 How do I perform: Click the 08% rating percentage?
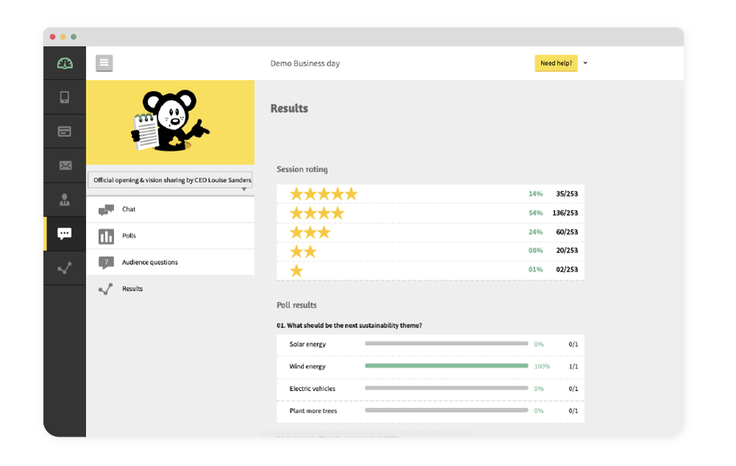point(536,250)
